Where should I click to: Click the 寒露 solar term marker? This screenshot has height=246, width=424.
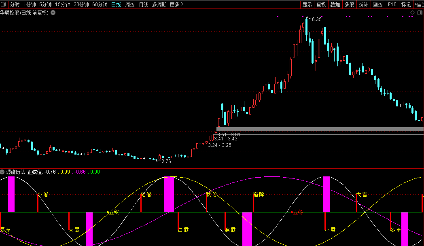coord(230,230)
